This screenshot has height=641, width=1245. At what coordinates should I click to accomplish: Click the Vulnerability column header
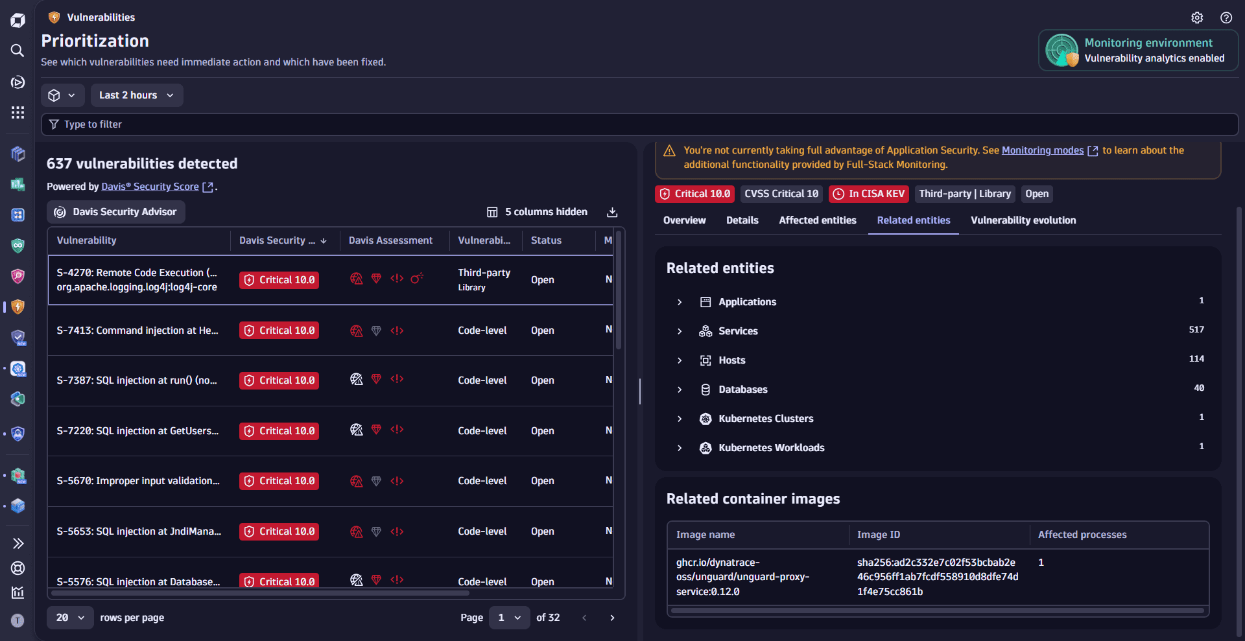tap(139, 240)
